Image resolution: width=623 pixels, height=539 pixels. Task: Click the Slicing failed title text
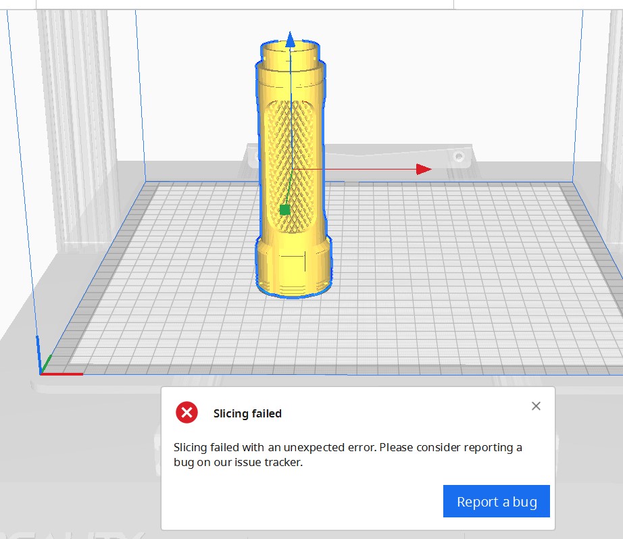[x=247, y=413]
